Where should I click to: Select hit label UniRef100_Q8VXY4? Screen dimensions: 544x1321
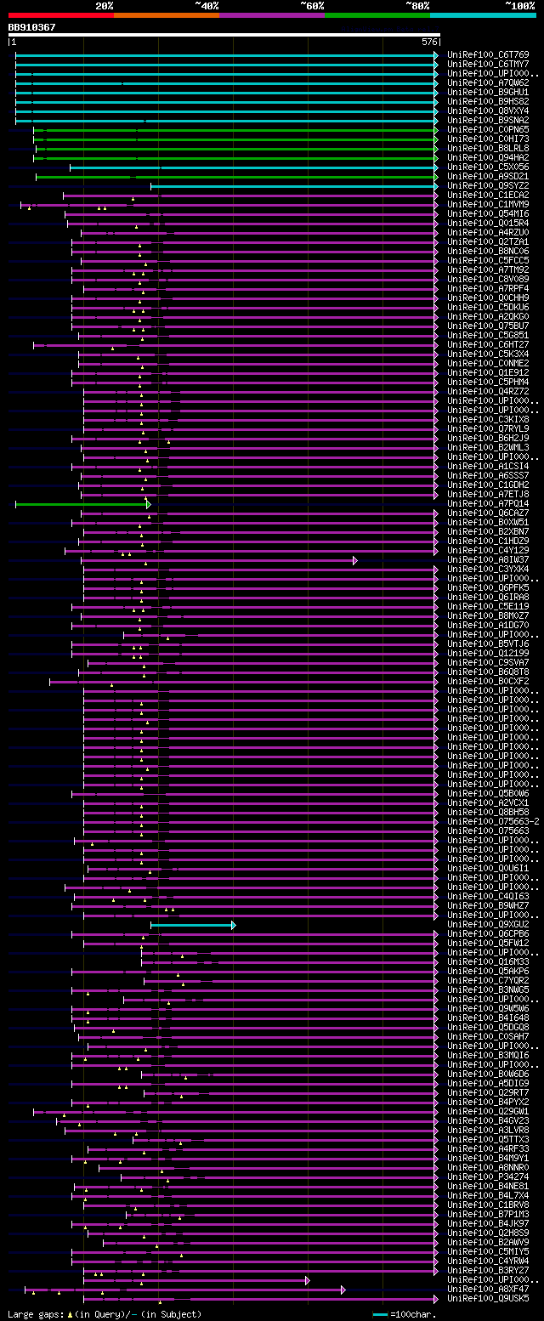coord(488,111)
